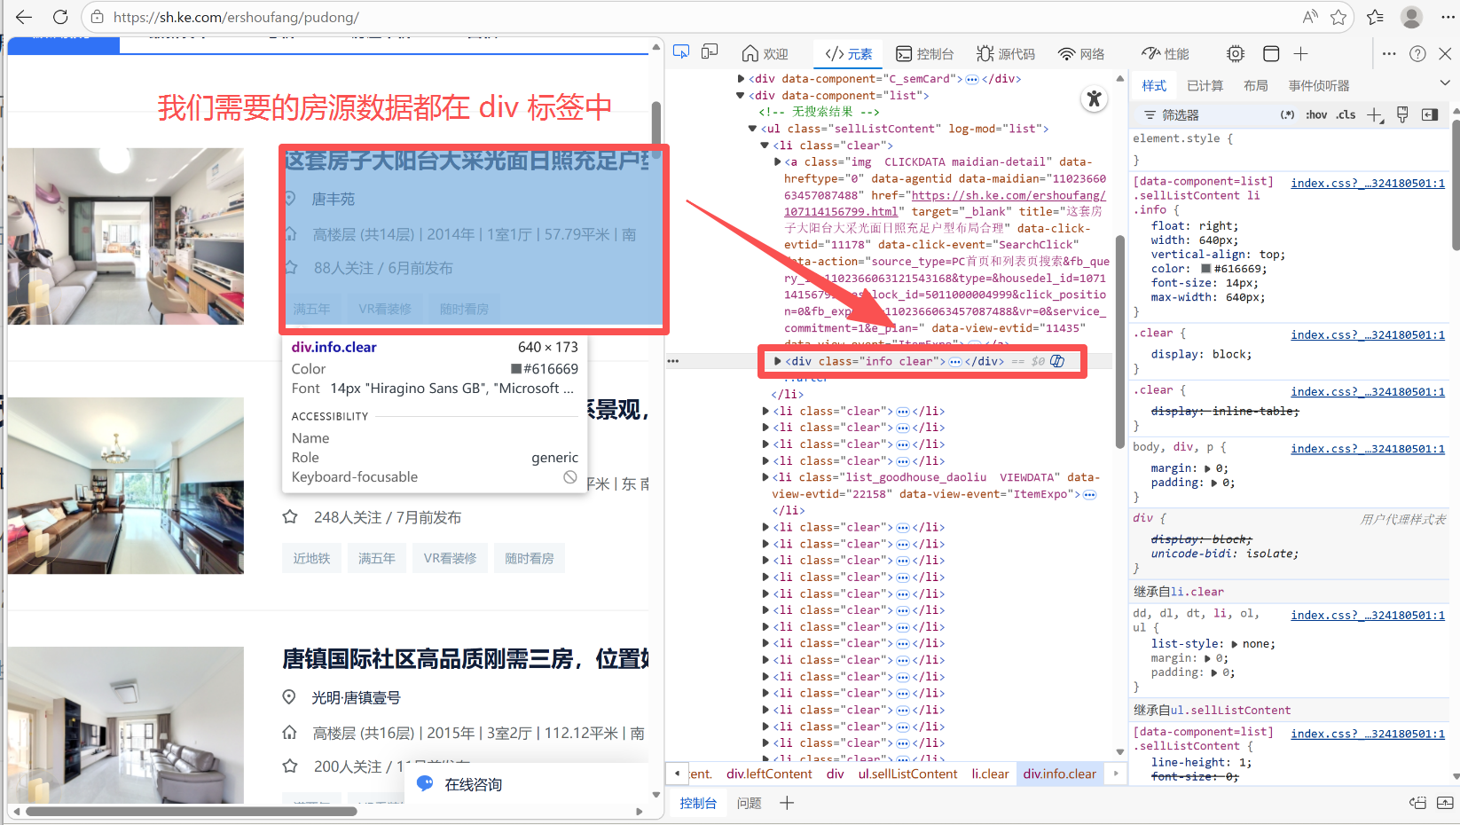Expand the div class="info clear" node
This screenshot has width=1460, height=825.
(778, 361)
